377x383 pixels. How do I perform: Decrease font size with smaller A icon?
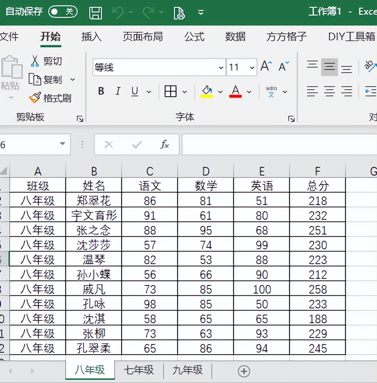click(284, 66)
